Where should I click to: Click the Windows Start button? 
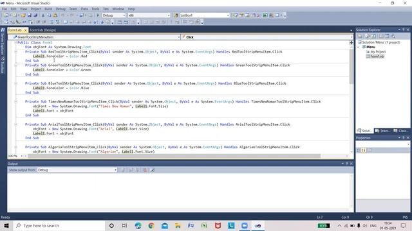coord(6,225)
